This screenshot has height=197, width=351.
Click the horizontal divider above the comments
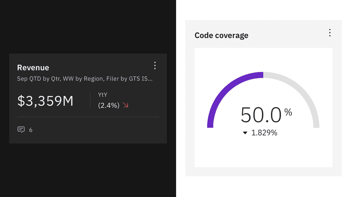click(88, 117)
